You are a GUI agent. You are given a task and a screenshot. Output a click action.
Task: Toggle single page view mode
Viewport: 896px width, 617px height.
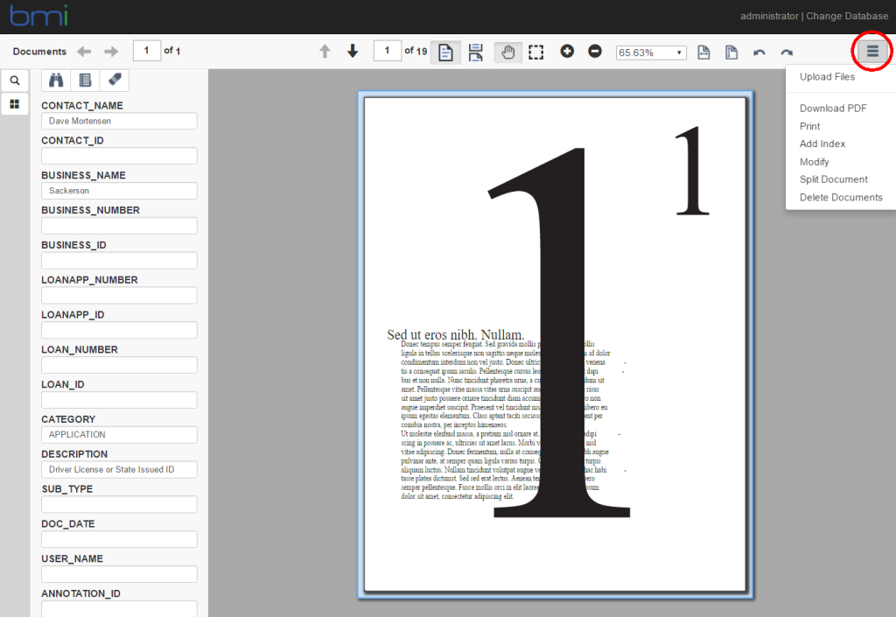(445, 52)
